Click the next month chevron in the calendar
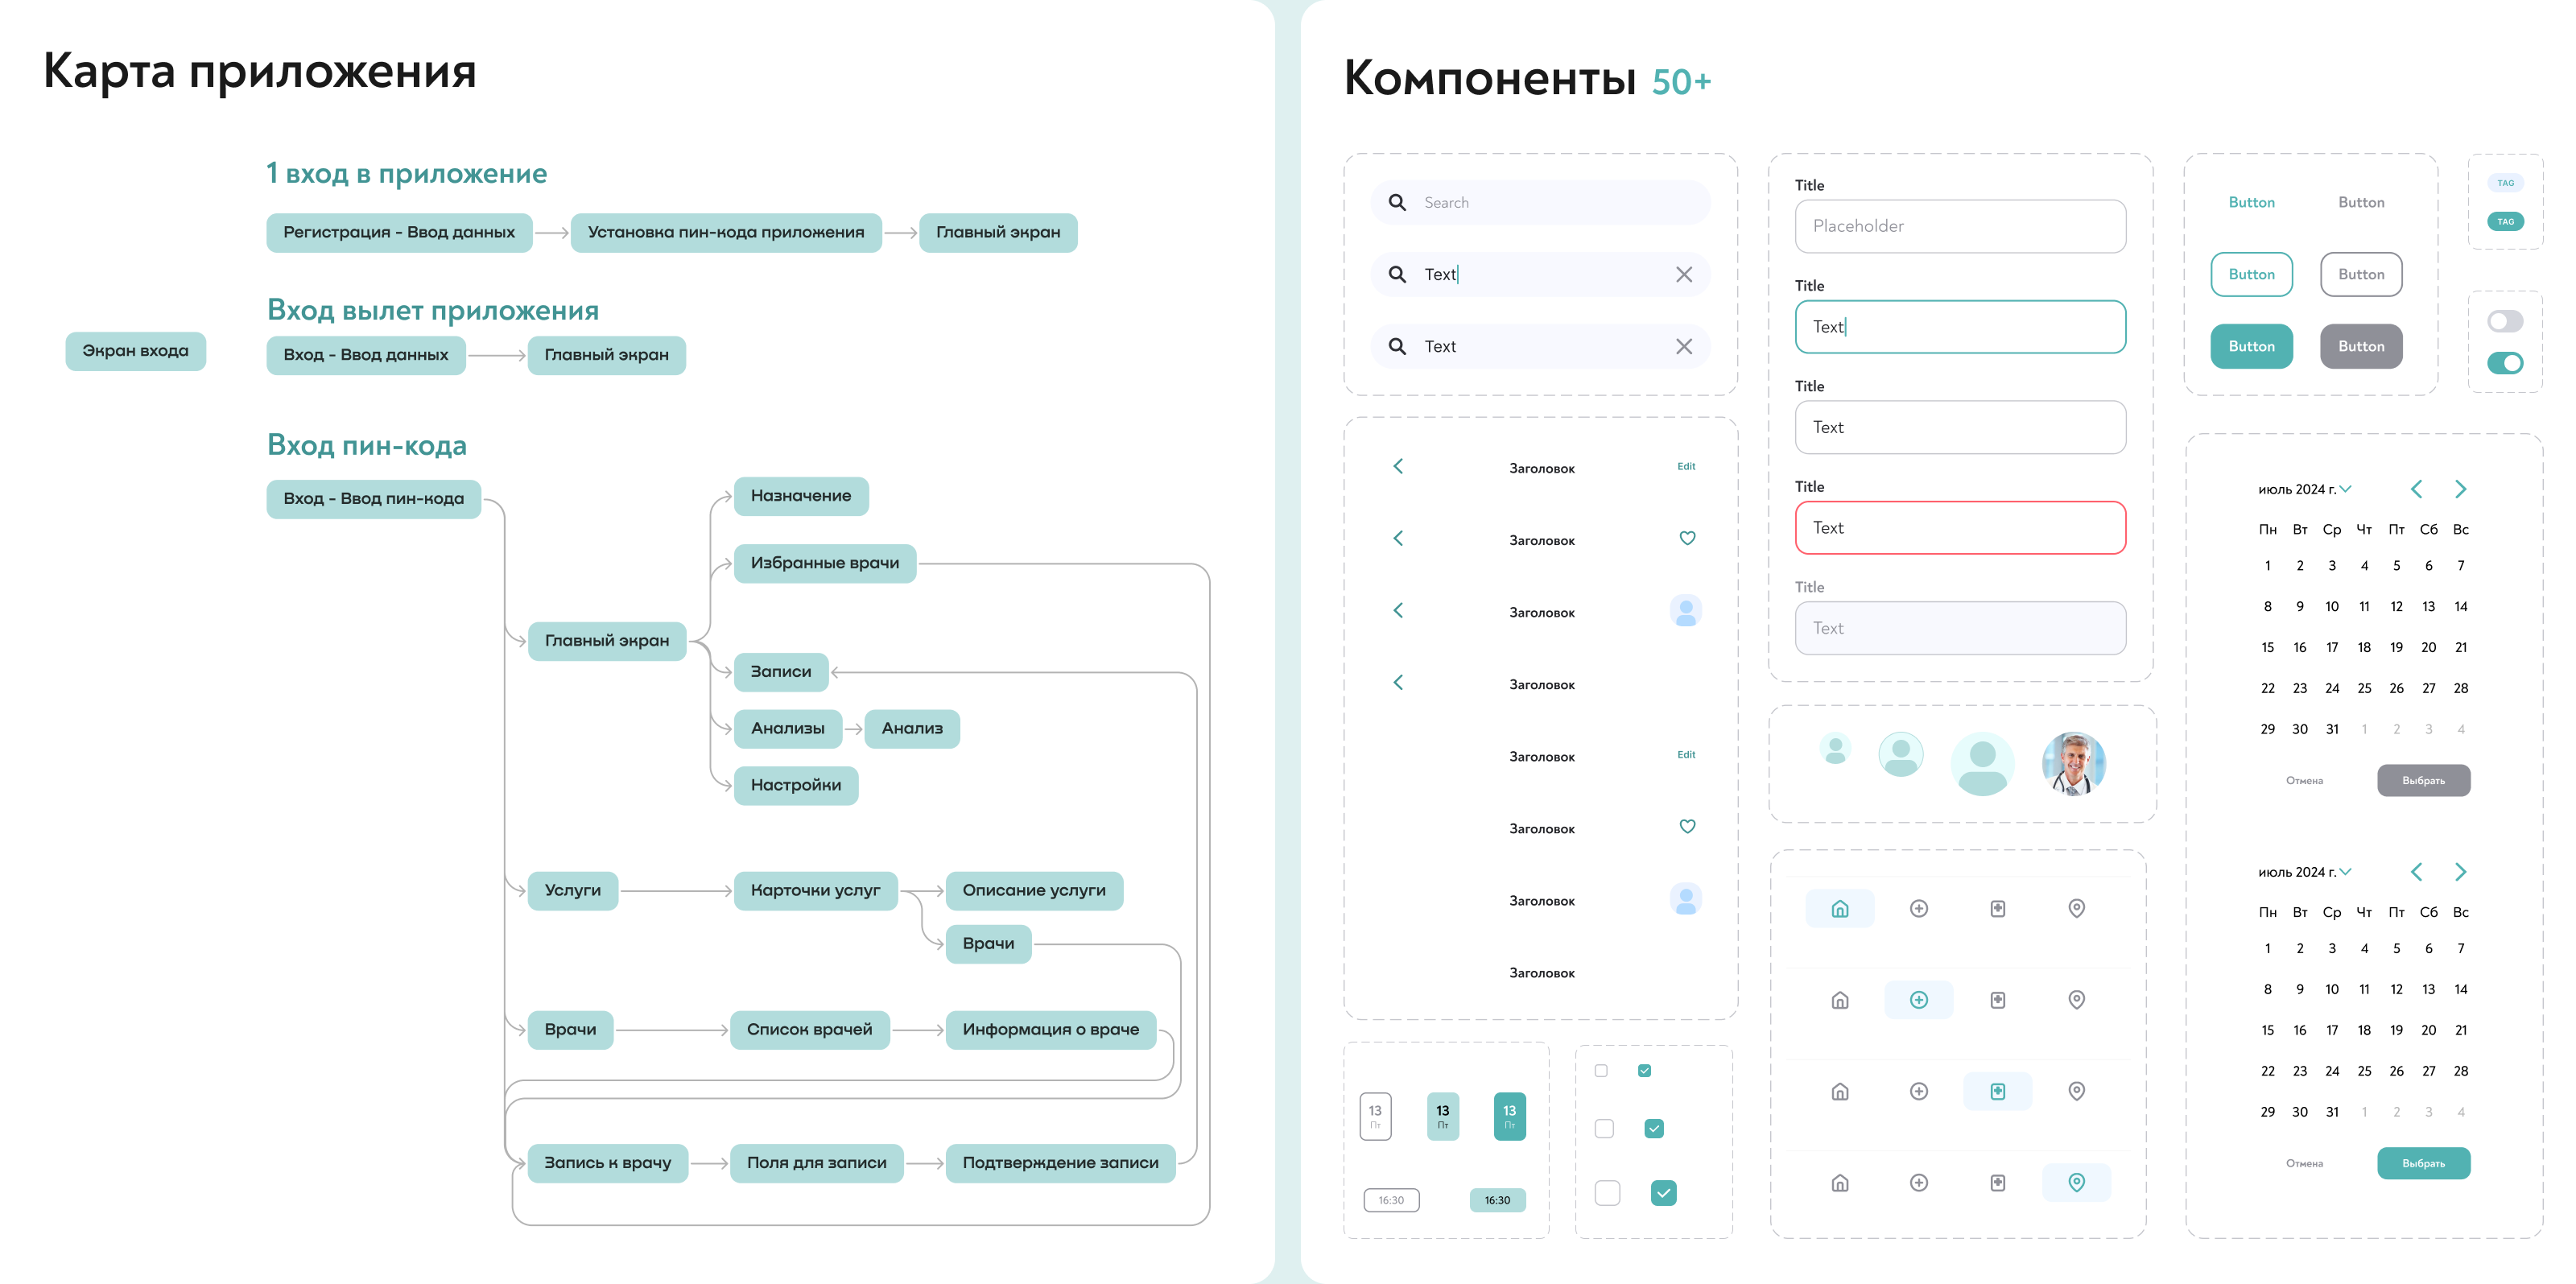This screenshot has width=2576, height=1284. [2461, 489]
